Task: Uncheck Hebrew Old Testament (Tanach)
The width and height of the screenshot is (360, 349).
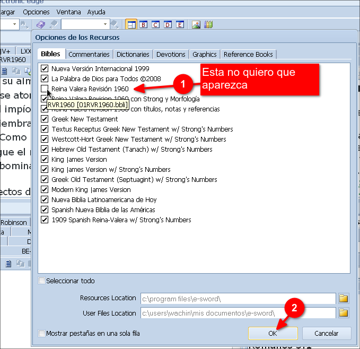Action: pos(45,149)
